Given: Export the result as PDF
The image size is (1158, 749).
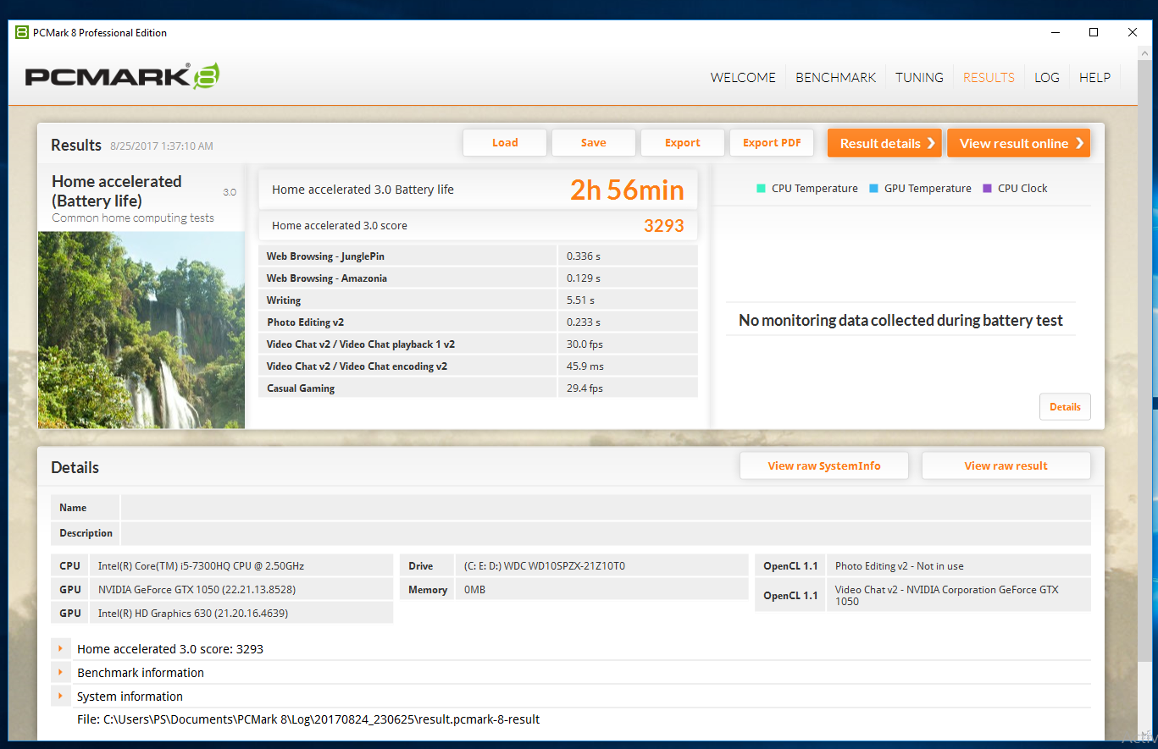Looking at the screenshot, I should (x=772, y=143).
